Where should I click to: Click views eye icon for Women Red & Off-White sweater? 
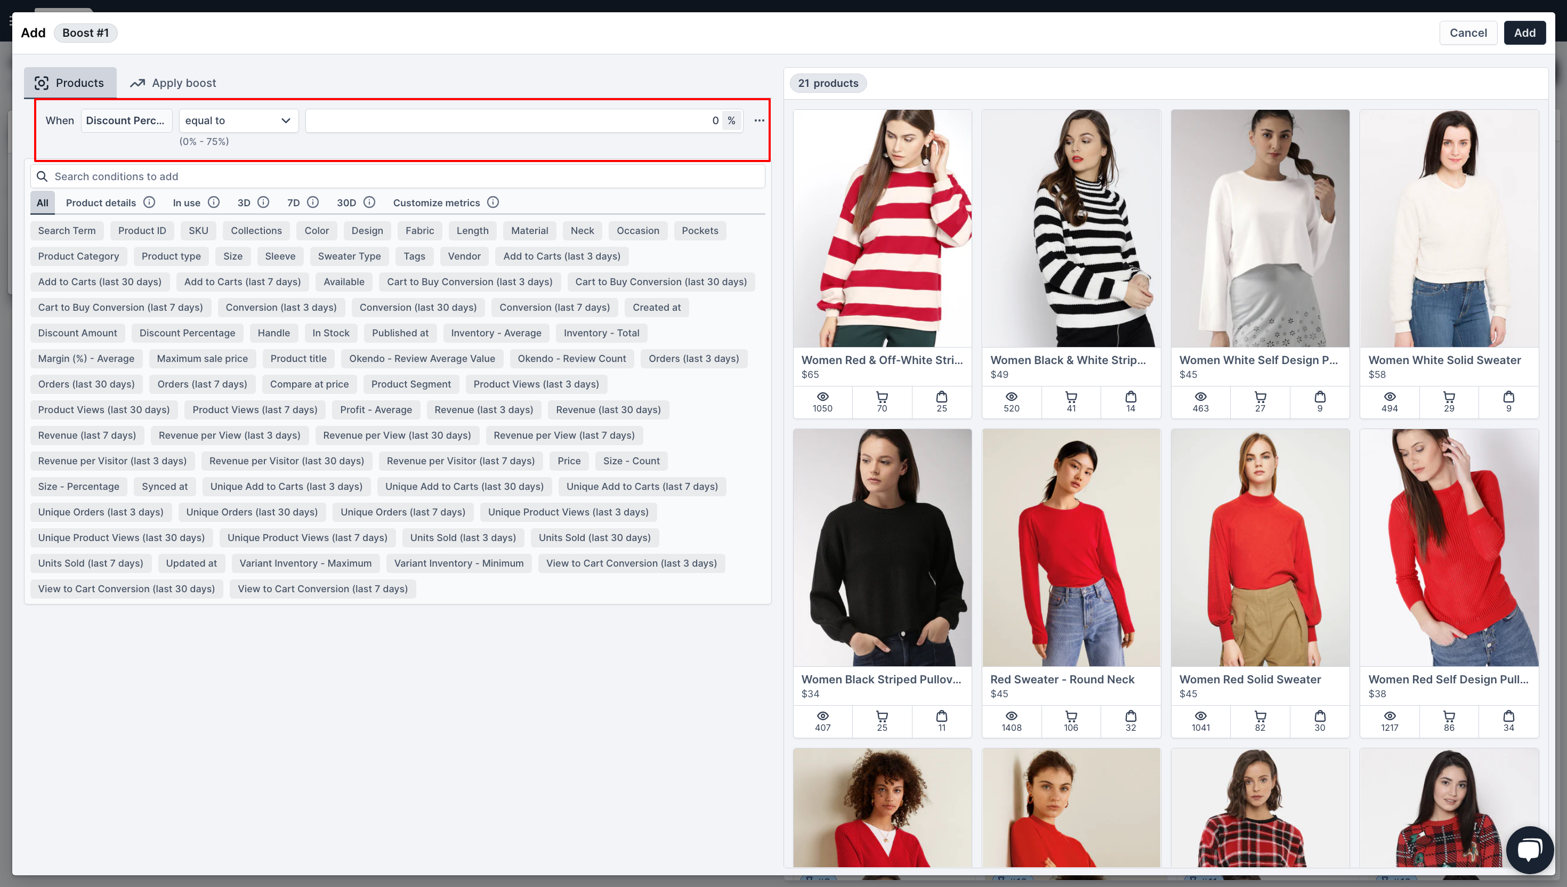(822, 397)
